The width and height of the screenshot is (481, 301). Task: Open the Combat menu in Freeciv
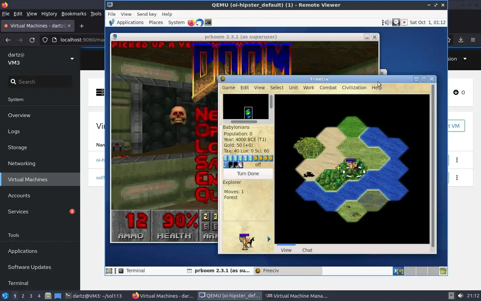click(328, 88)
